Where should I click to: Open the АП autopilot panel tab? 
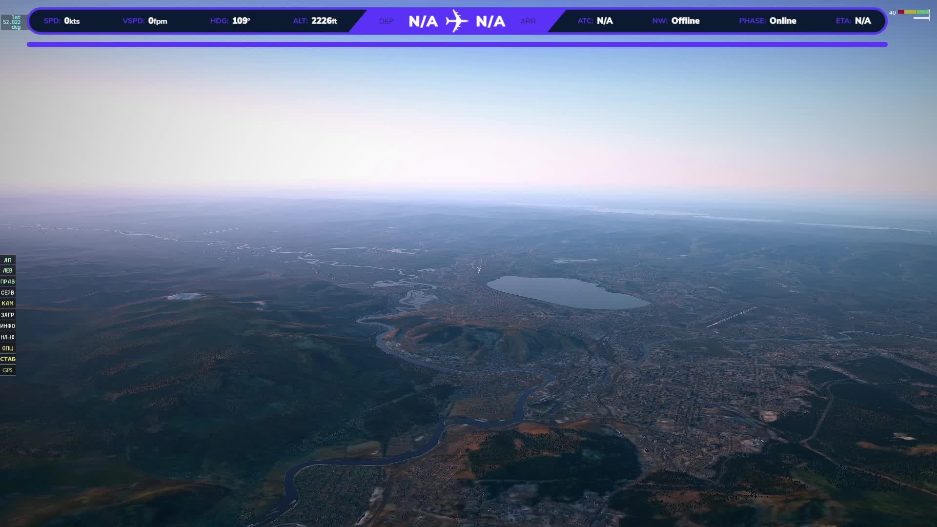pyautogui.click(x=7, y=260)
